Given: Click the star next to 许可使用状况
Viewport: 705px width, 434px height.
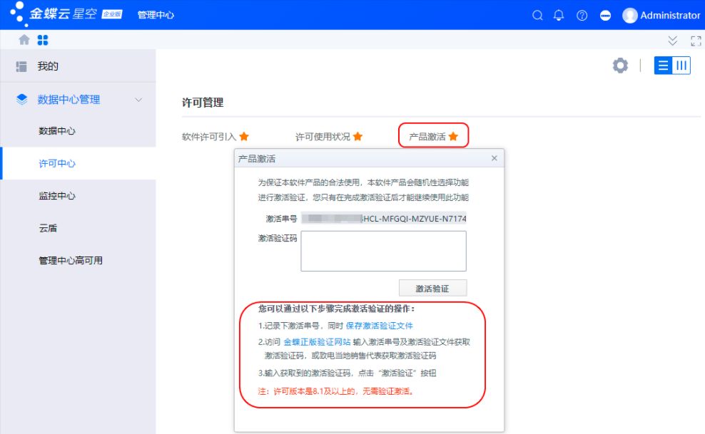Looking at the screenshot, I should pyautogui.click(x=358, y=136).
